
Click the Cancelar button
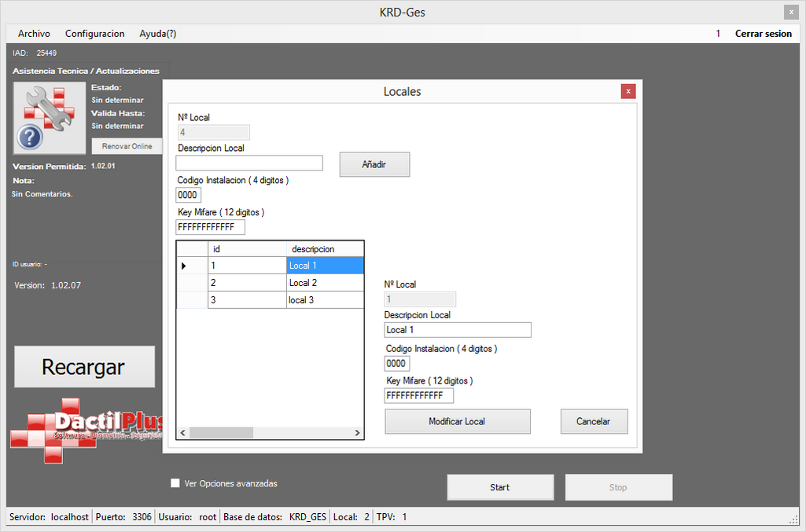594,421
